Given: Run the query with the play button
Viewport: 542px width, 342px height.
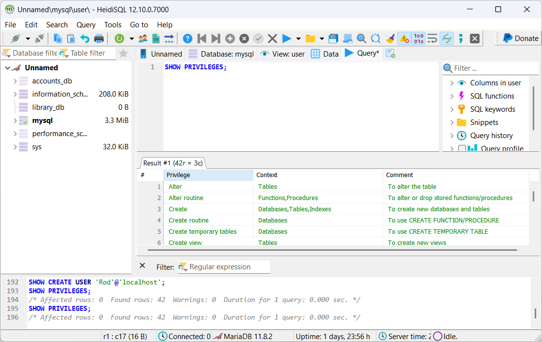Looking at the screenshot, I should (x=287, y=39).
